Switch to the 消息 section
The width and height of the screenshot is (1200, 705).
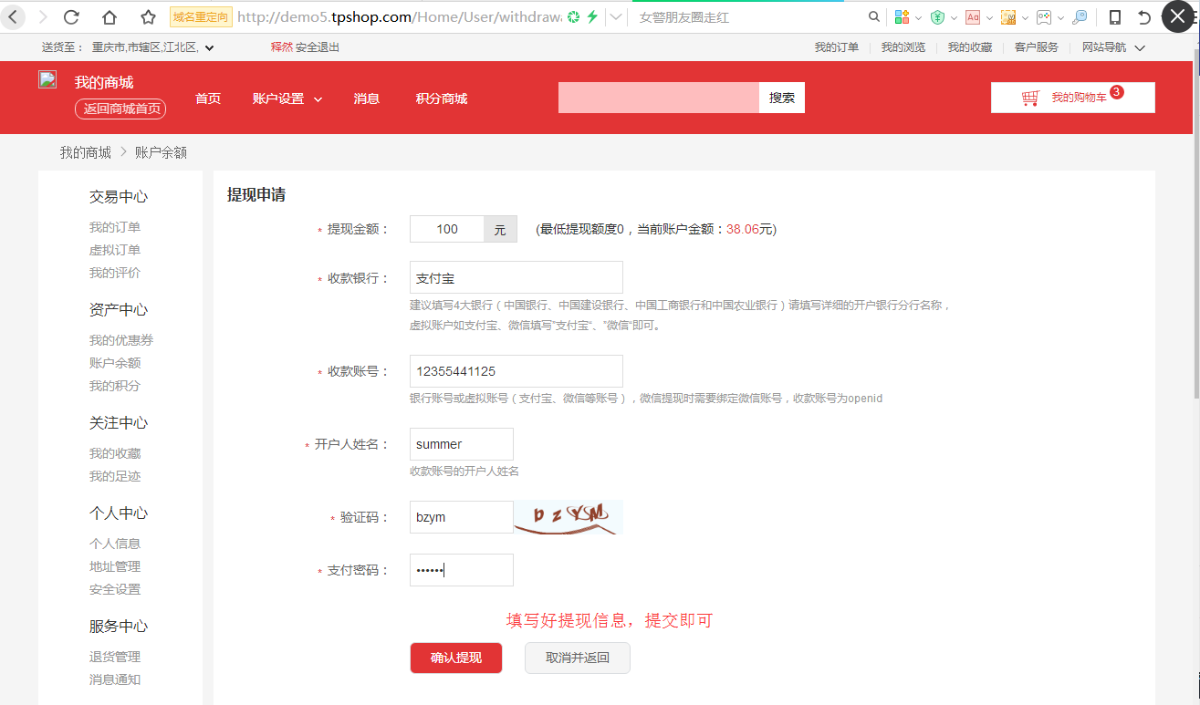366,98
